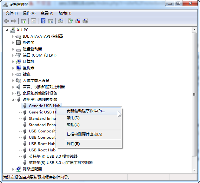Click the uninstall device red X icon
Viewport: 200px width, 183px height.
tap(78, 21)
